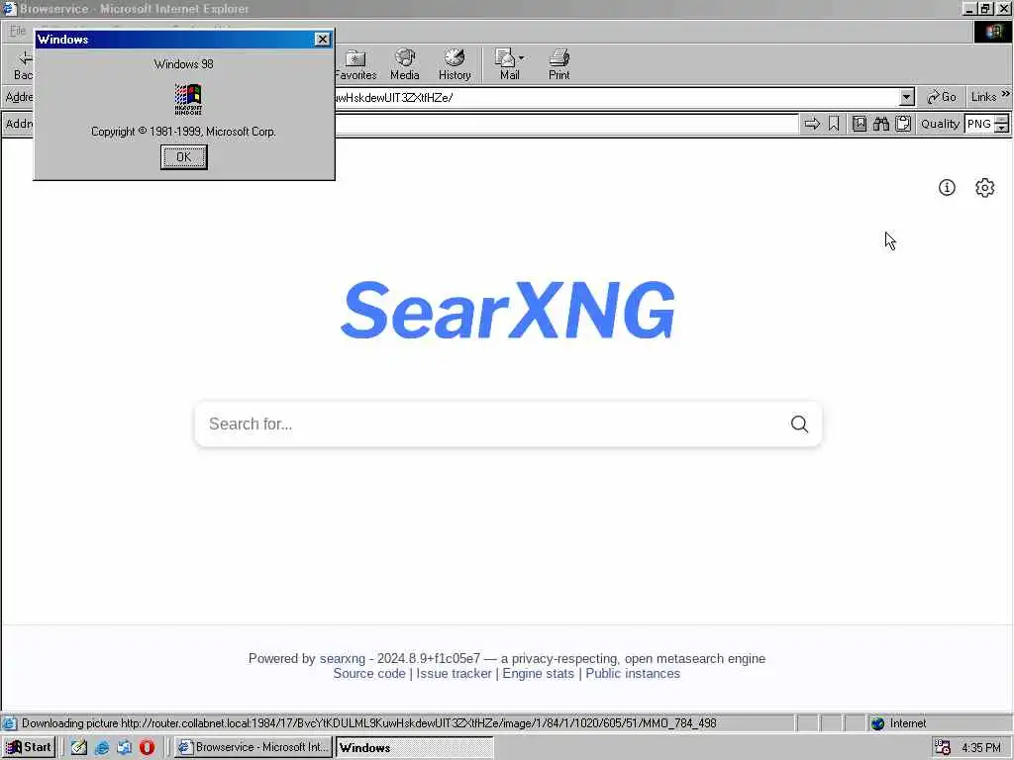Open SearXNG preferences gear icon
This screenshot has width=1014, height=760.
pos(985,187)
